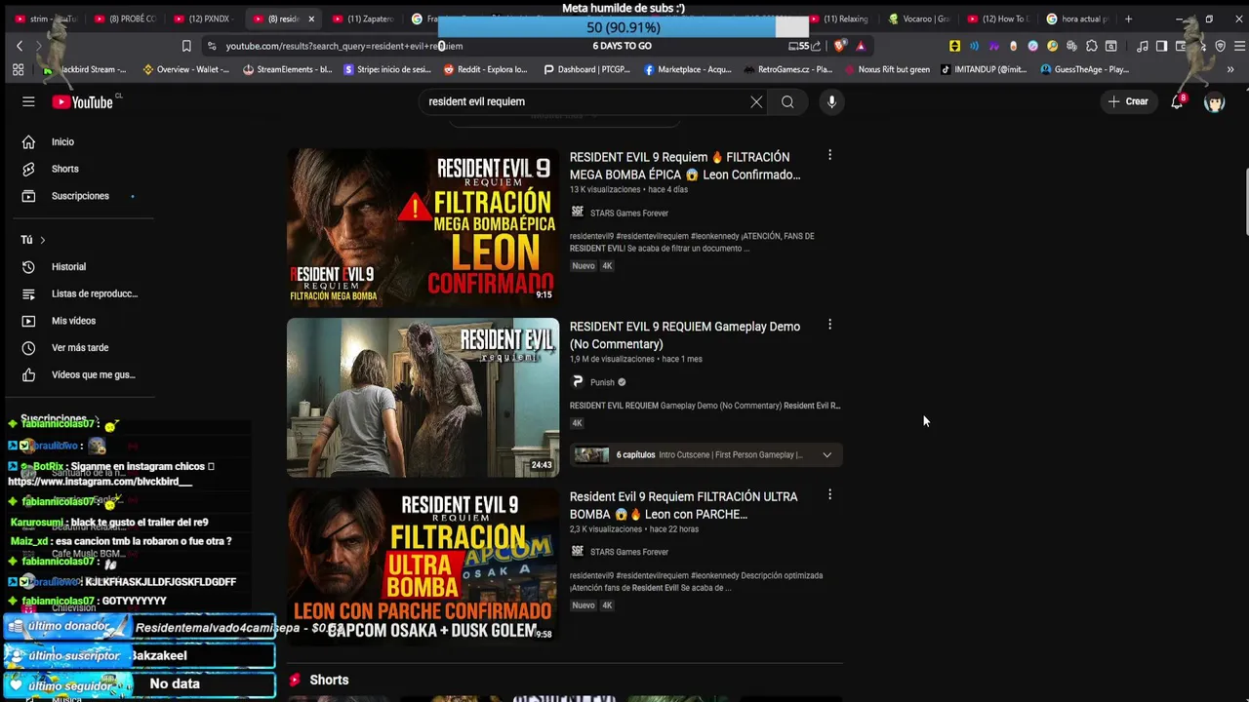
Task: Open options menu for FILTRACIÓN MEGA BOMBA video
Action: click(829, 156)
